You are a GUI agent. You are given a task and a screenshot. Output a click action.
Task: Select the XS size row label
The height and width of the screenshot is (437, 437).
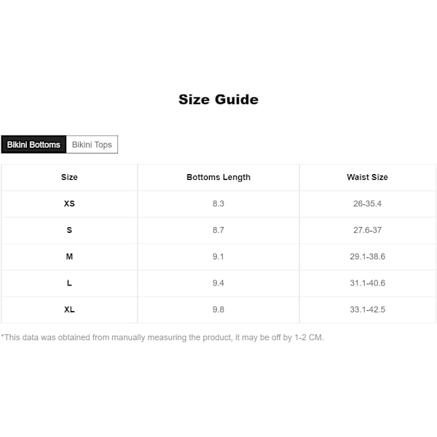point(69,204)
